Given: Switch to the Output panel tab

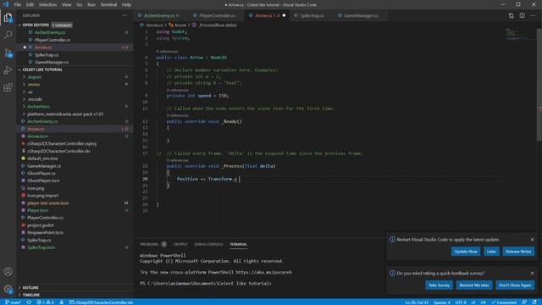Looking at the screenshot, I should tap(180, 244).
